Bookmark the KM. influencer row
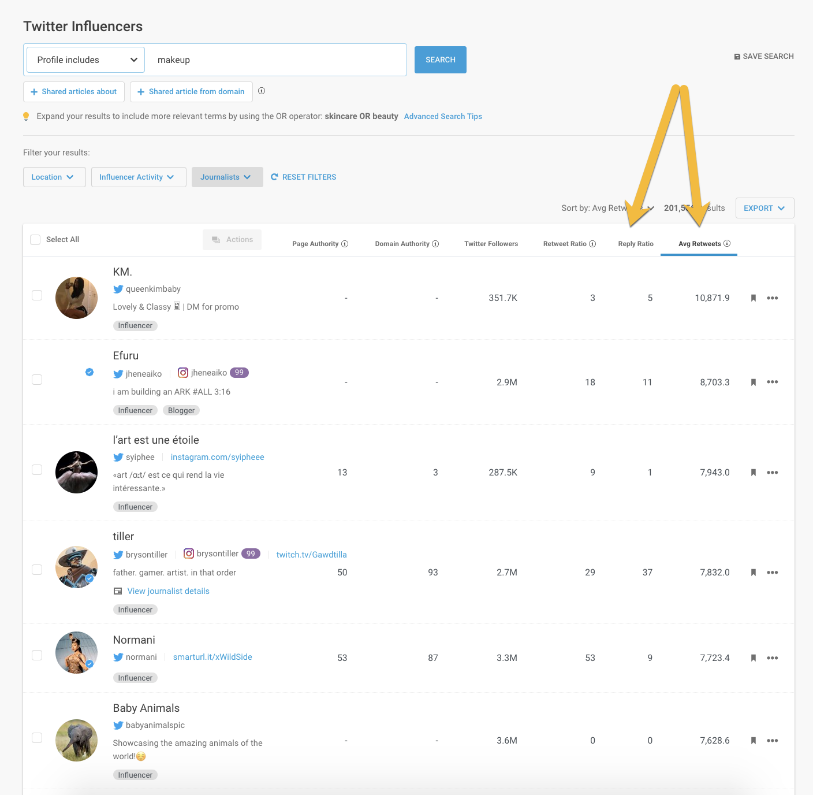Image resolution: width=813 pixels, height=795 pixels. pyautogui.click(x=753, y=298)
